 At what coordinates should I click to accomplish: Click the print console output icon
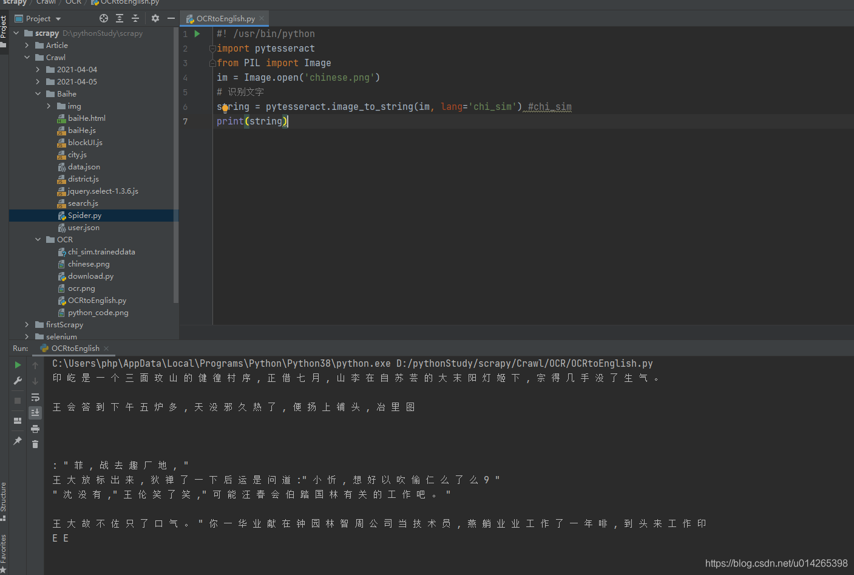click(35, 429)
